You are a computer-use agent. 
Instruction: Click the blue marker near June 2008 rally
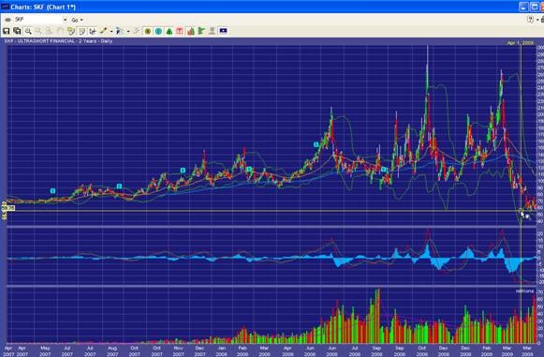(316, 144)
